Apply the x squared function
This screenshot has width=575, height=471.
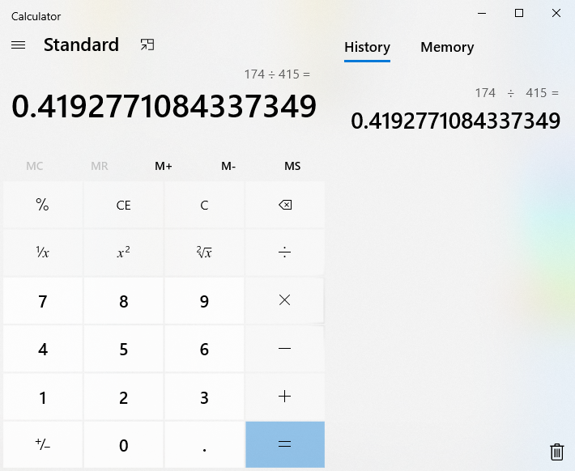(x=124, y=252)
